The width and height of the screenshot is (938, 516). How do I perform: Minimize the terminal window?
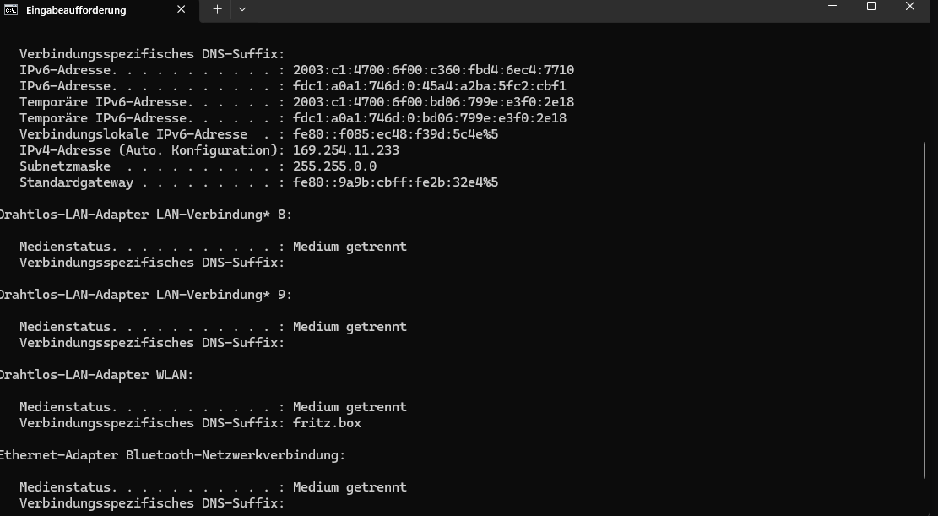pos(832,7)
